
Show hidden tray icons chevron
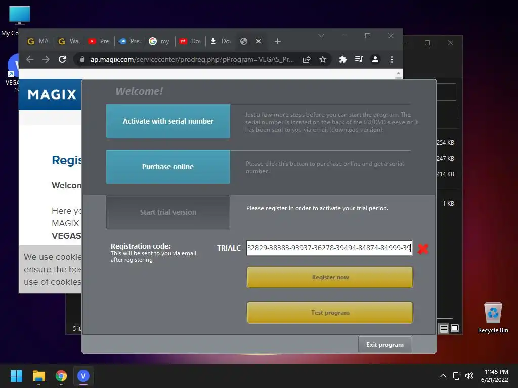coord(443,376)
